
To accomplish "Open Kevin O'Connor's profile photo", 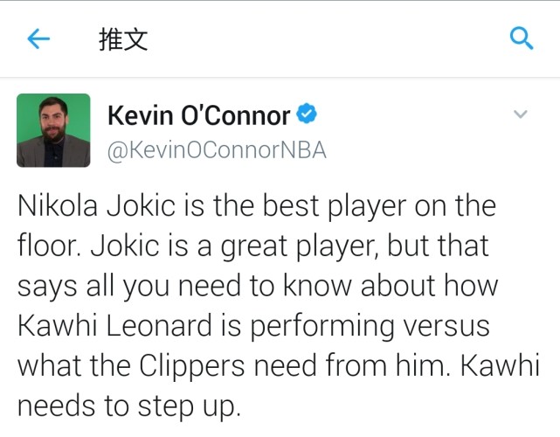I will 53,130.
